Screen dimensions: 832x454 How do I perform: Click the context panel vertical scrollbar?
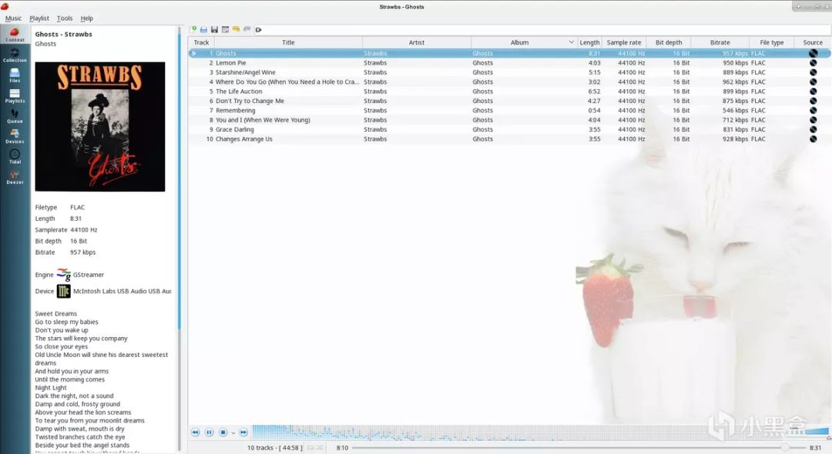click(x=179, y=239)
